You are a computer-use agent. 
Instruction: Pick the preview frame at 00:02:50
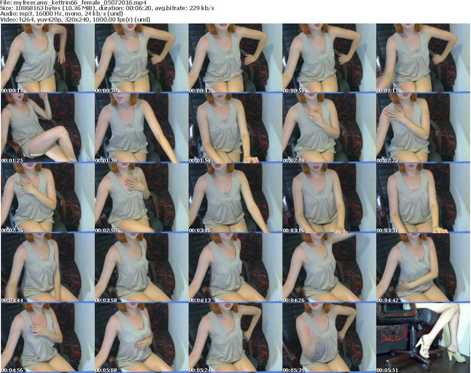pos(142,198)
